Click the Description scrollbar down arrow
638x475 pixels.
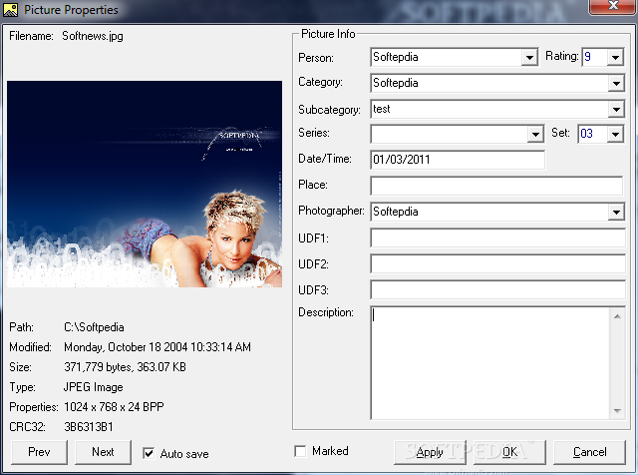[x=617, y=410]
